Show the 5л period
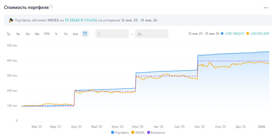Image resolution: width=276 pixels, height=140 pixels. point(66,34)
